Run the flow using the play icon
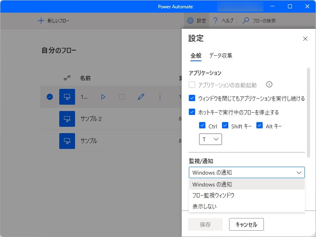This screenshot has width=316, height=237. tap(103, 97)
